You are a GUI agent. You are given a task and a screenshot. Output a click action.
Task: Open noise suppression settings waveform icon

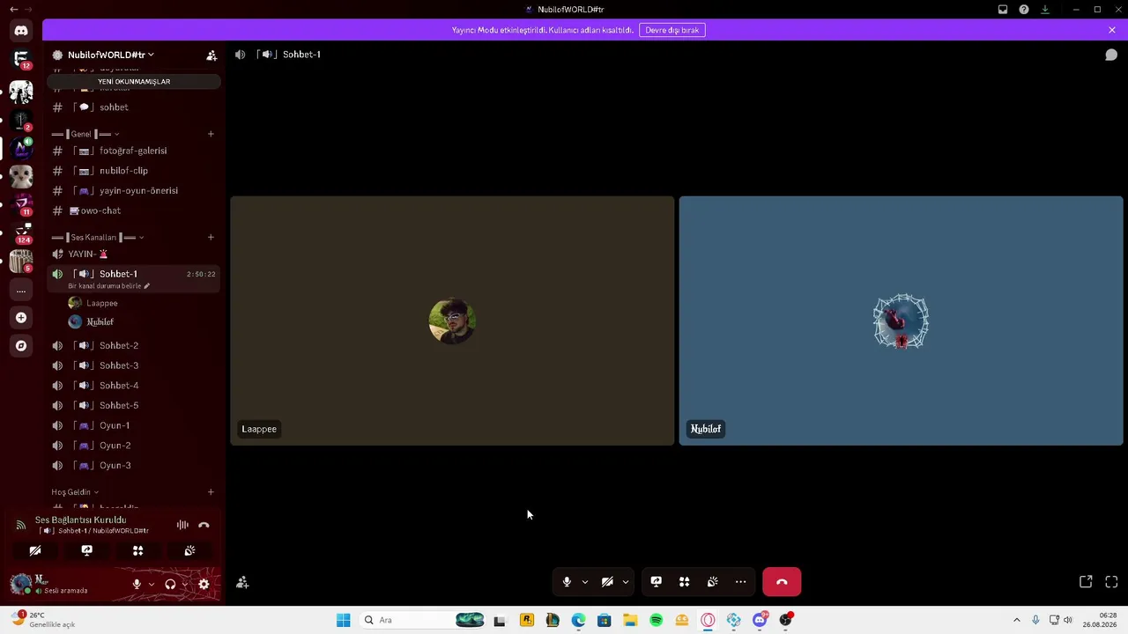[x=182, y=525]
